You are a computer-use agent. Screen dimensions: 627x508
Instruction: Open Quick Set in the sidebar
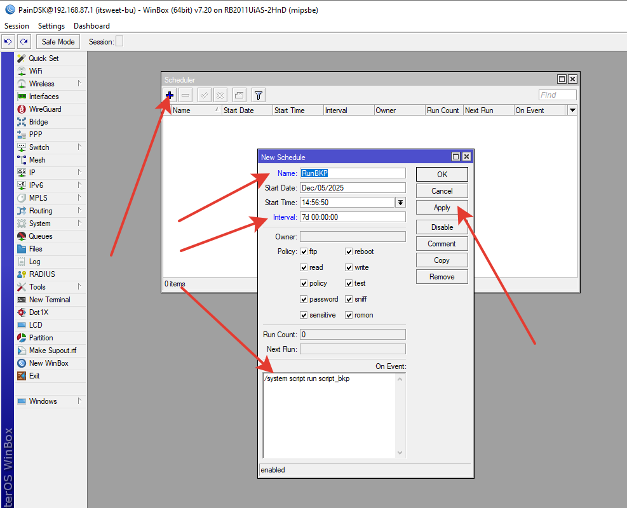(43, 58)
